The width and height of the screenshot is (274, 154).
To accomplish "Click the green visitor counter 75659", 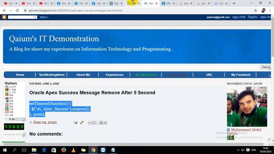I will click(14, 127).
